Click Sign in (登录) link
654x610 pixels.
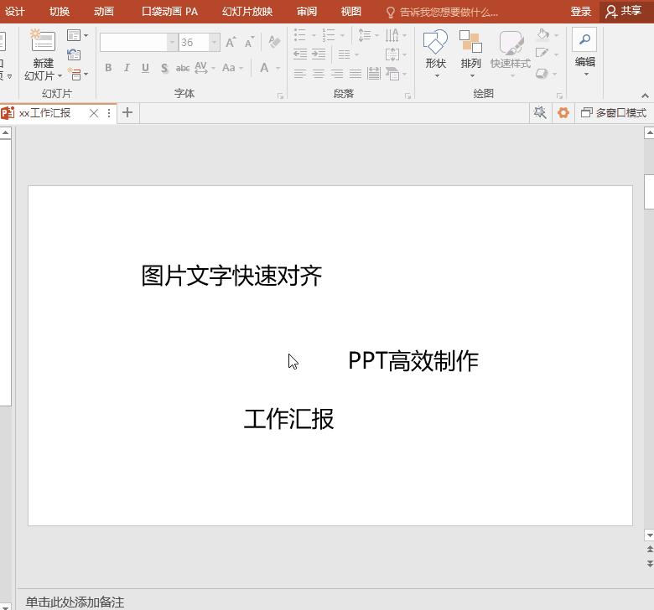click(x=580, y=11)
